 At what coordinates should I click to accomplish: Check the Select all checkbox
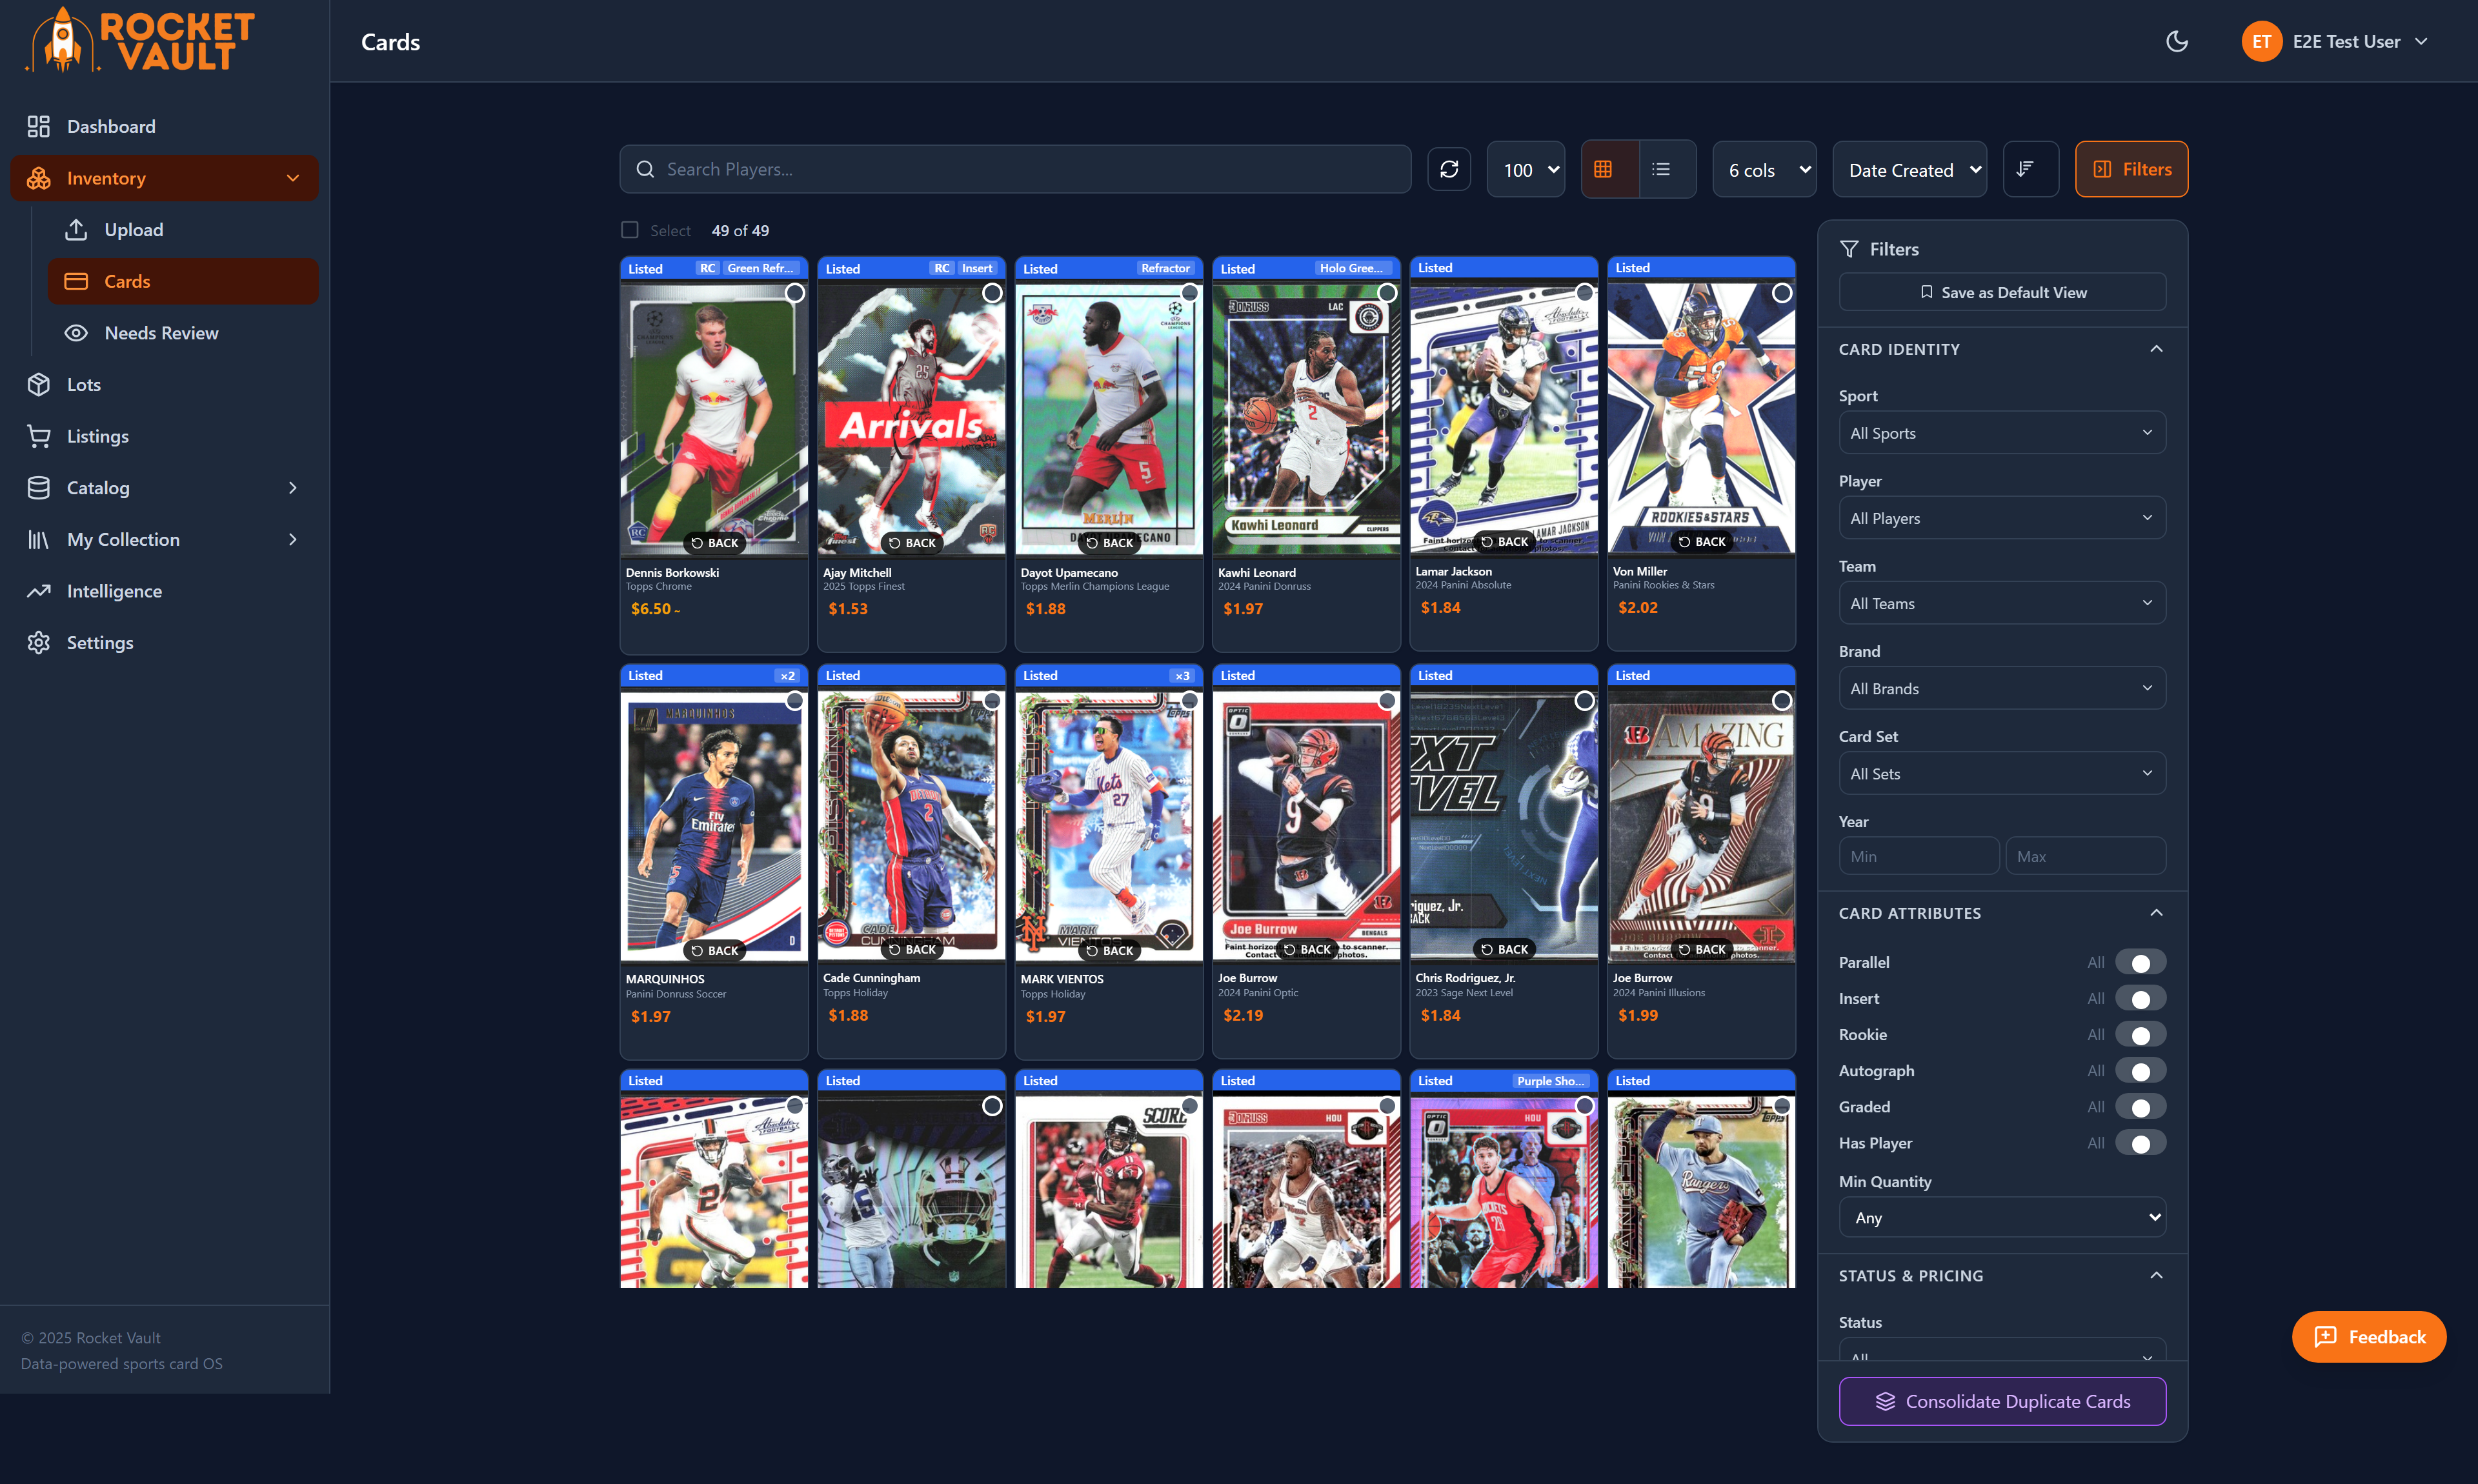tap(630, 229)
